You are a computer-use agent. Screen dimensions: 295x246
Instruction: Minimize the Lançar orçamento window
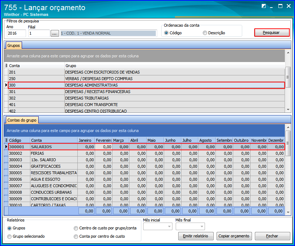pos(272,7)
